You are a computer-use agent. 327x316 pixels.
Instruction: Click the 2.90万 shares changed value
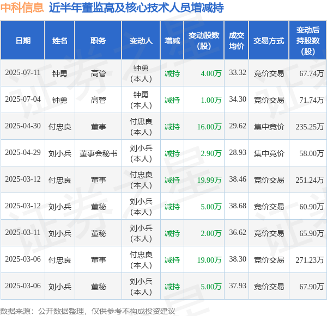pos(211,153)
